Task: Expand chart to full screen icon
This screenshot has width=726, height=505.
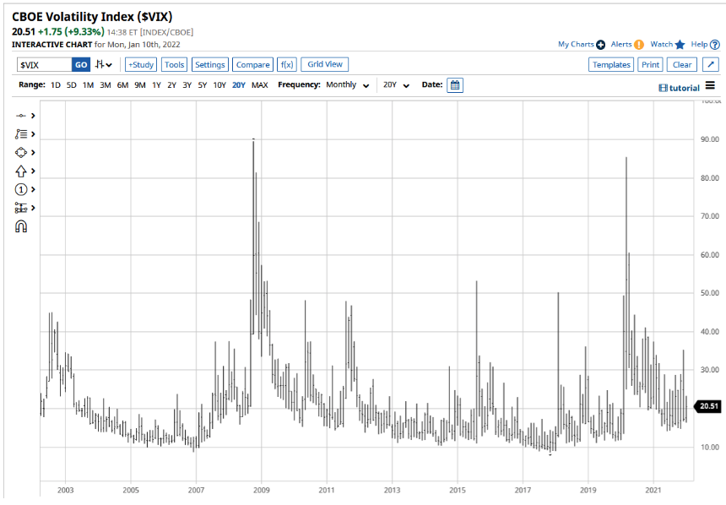Action: click(x=711, y=64)
